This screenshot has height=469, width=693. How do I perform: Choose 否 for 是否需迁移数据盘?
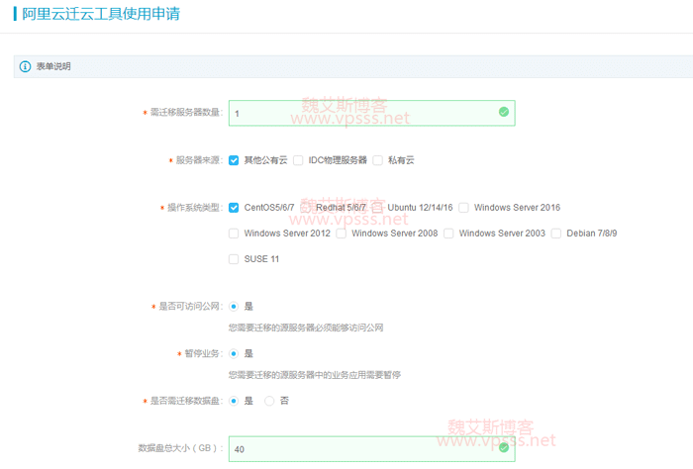269,401
